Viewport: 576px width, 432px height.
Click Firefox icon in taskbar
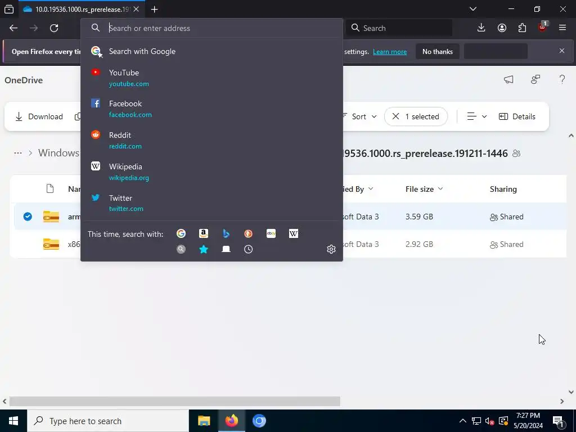pyautogui.click(x=231, y=421)
